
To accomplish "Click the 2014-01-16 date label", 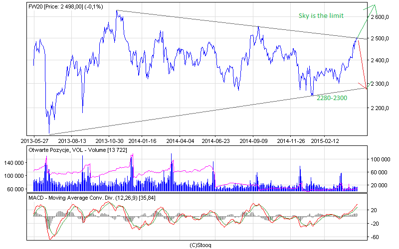I will point(143,141).
